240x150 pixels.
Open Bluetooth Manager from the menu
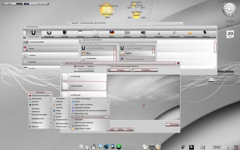pos(90,108)
